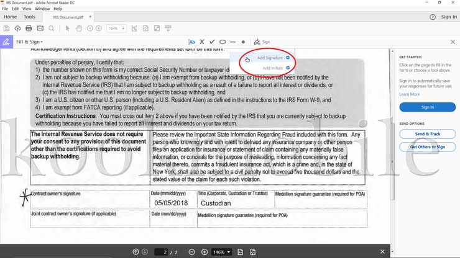Select the IRS Document.pdf tab

click(68, 17)
